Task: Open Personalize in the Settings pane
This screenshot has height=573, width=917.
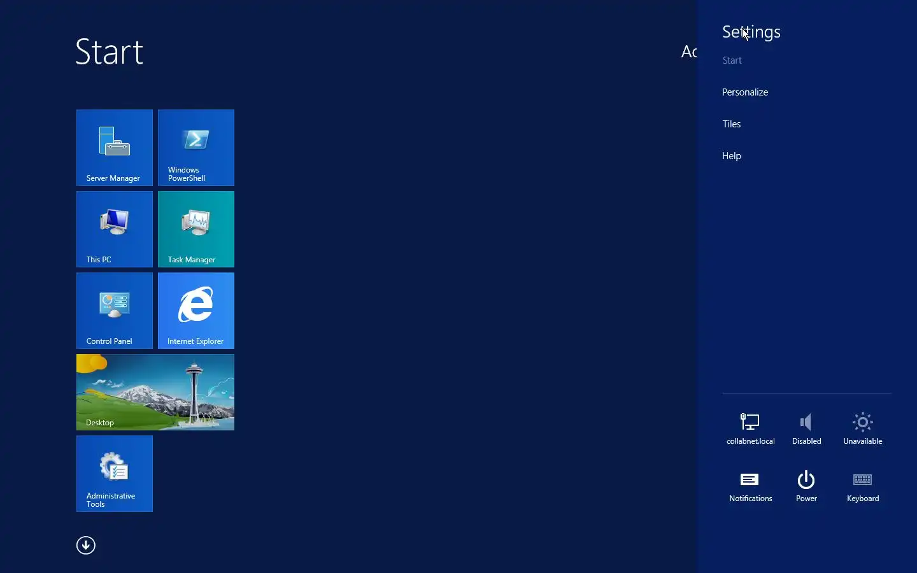Action: [745, 92]
